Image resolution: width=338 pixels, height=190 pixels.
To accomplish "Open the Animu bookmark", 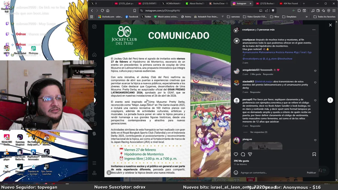I will click(x=186, y=17).
